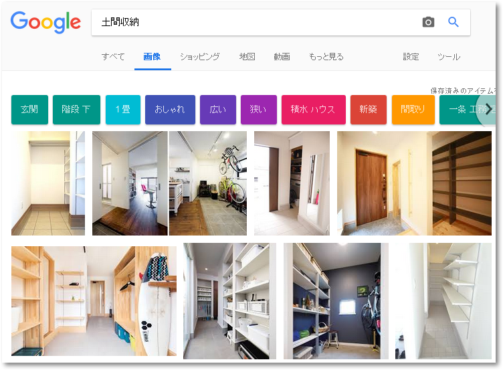Open the 動画 tab

(282, 57)
